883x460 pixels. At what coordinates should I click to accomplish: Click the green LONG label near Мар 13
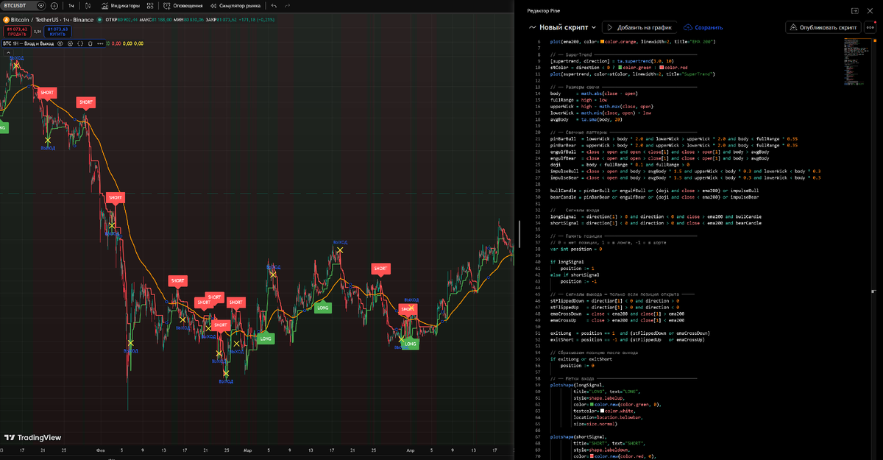[322, 308]
